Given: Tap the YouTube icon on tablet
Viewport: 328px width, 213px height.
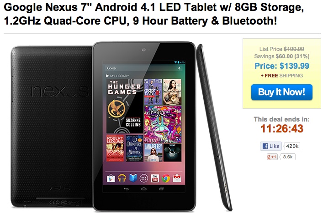Looking at the screenshot, I should [155, 178].
